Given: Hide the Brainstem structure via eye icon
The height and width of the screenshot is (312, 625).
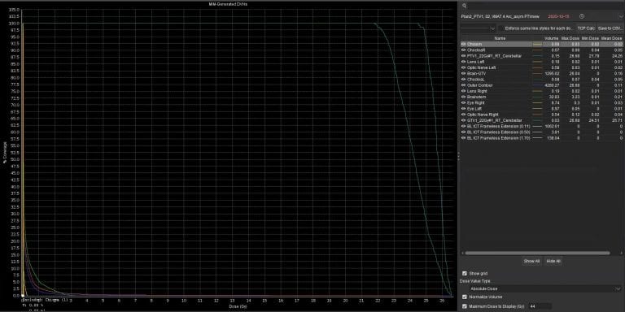Looking at the screenshot, I should [464, 97].
